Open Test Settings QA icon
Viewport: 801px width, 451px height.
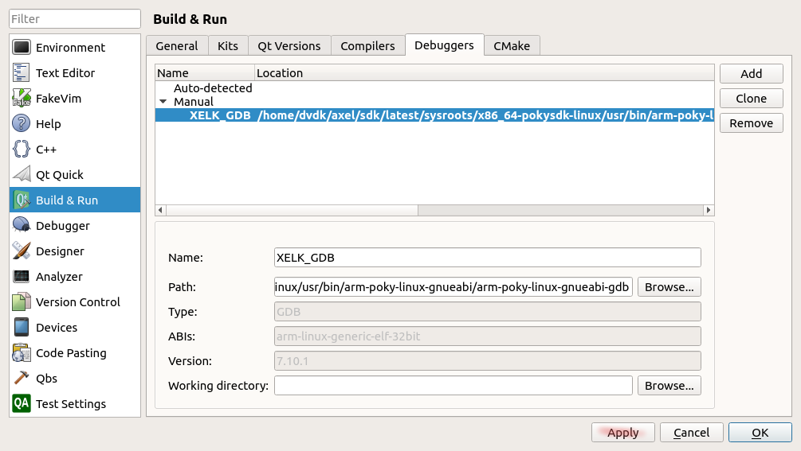22,404
